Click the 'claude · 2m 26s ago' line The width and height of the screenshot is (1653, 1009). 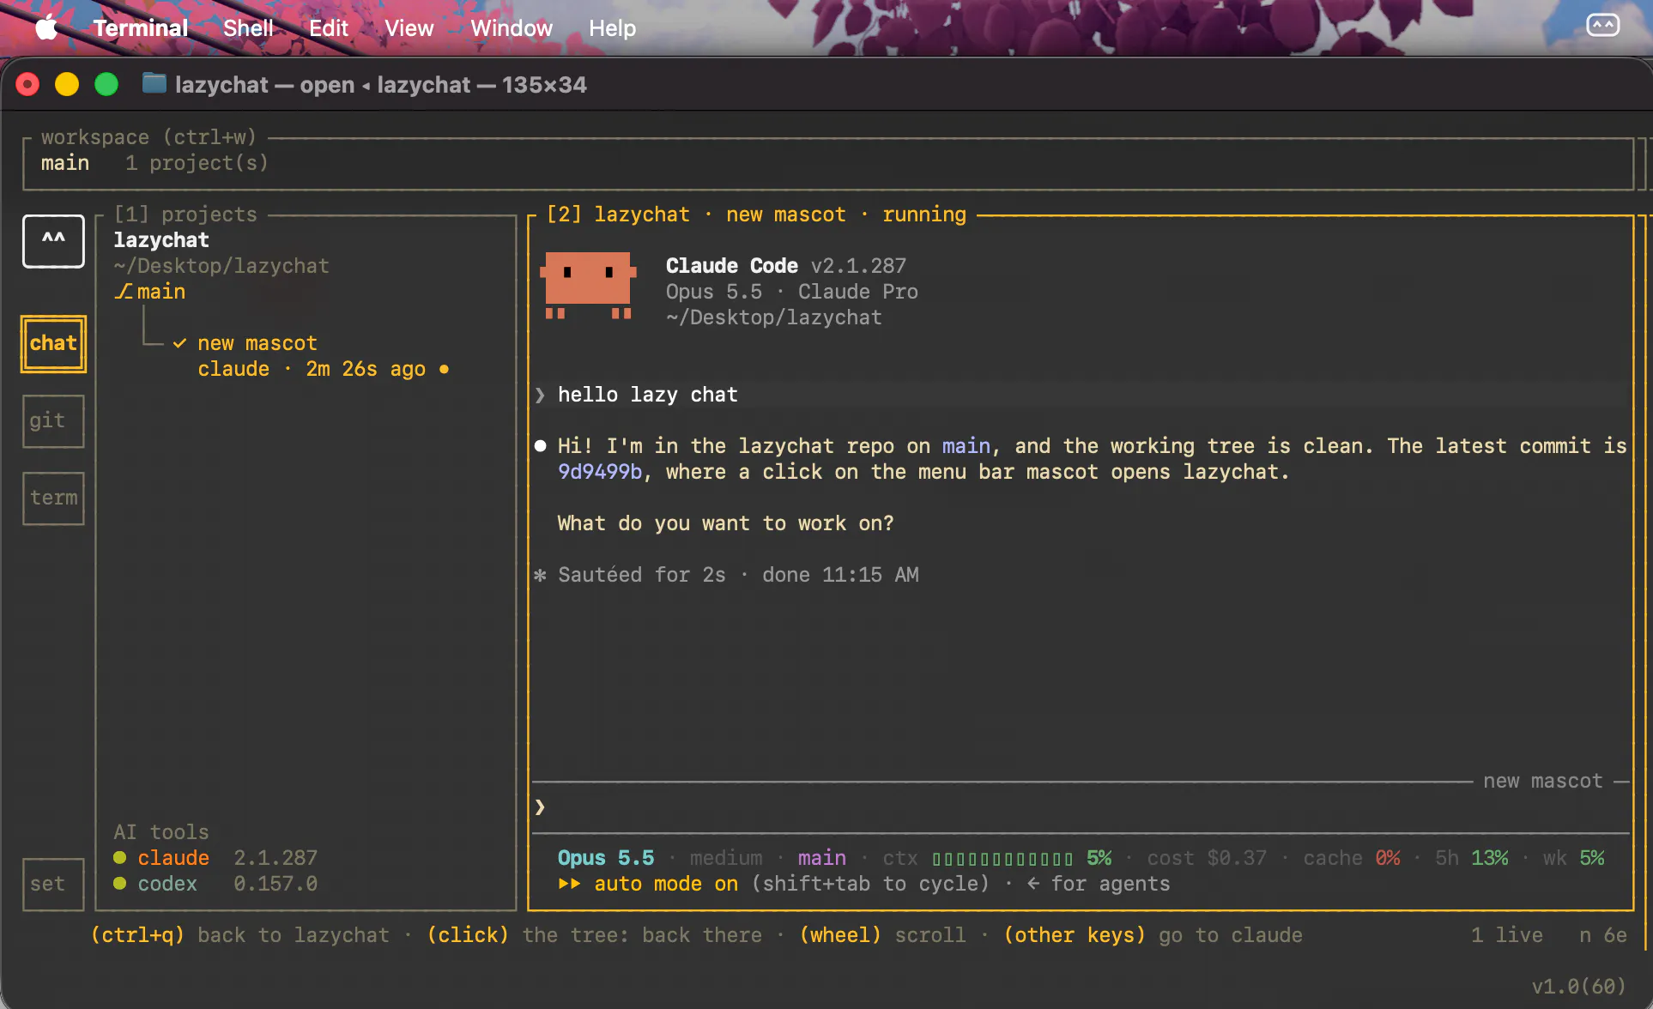[x=312, y=369]
